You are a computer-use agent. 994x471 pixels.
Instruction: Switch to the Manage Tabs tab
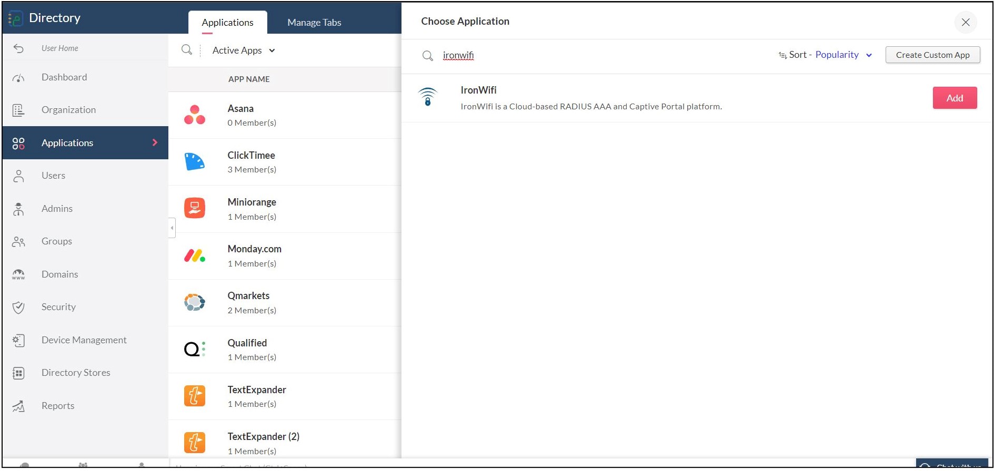pyautogui.click(x=314, y=23)
